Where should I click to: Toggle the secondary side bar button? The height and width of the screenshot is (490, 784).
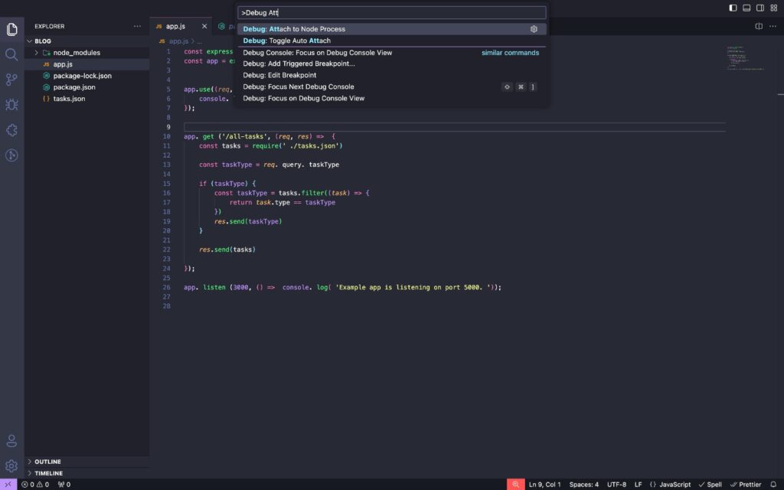click(x=760, y=8)
